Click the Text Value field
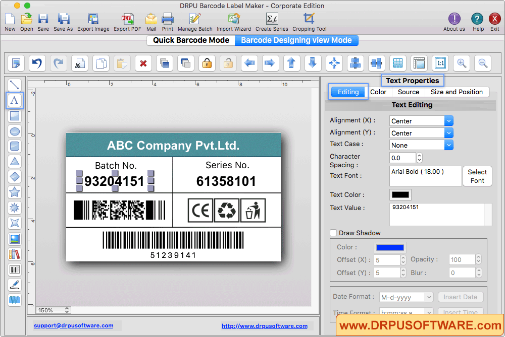The image size is (505, 337). pos(440,215)
